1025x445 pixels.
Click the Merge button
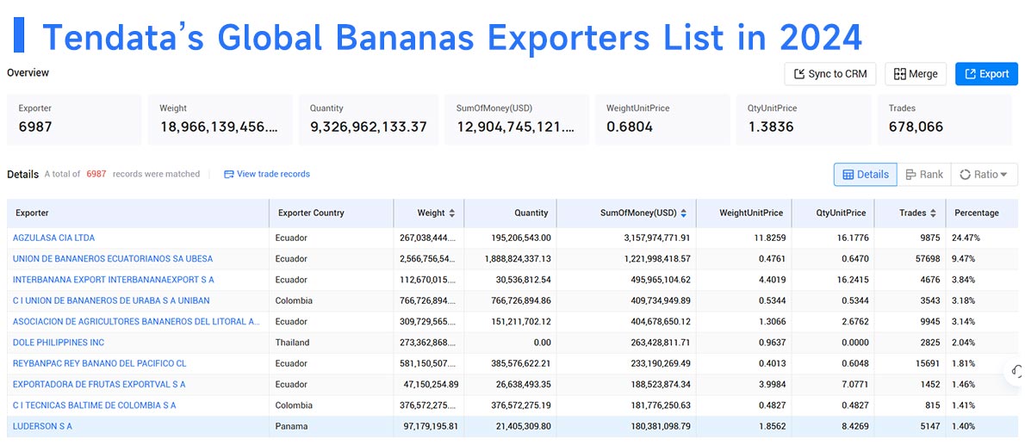tap(916, 74)
